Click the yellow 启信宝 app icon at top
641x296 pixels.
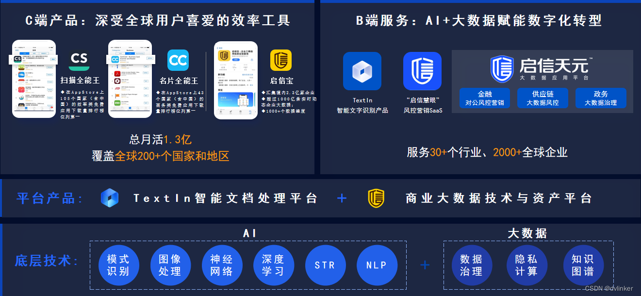(281, 60)
